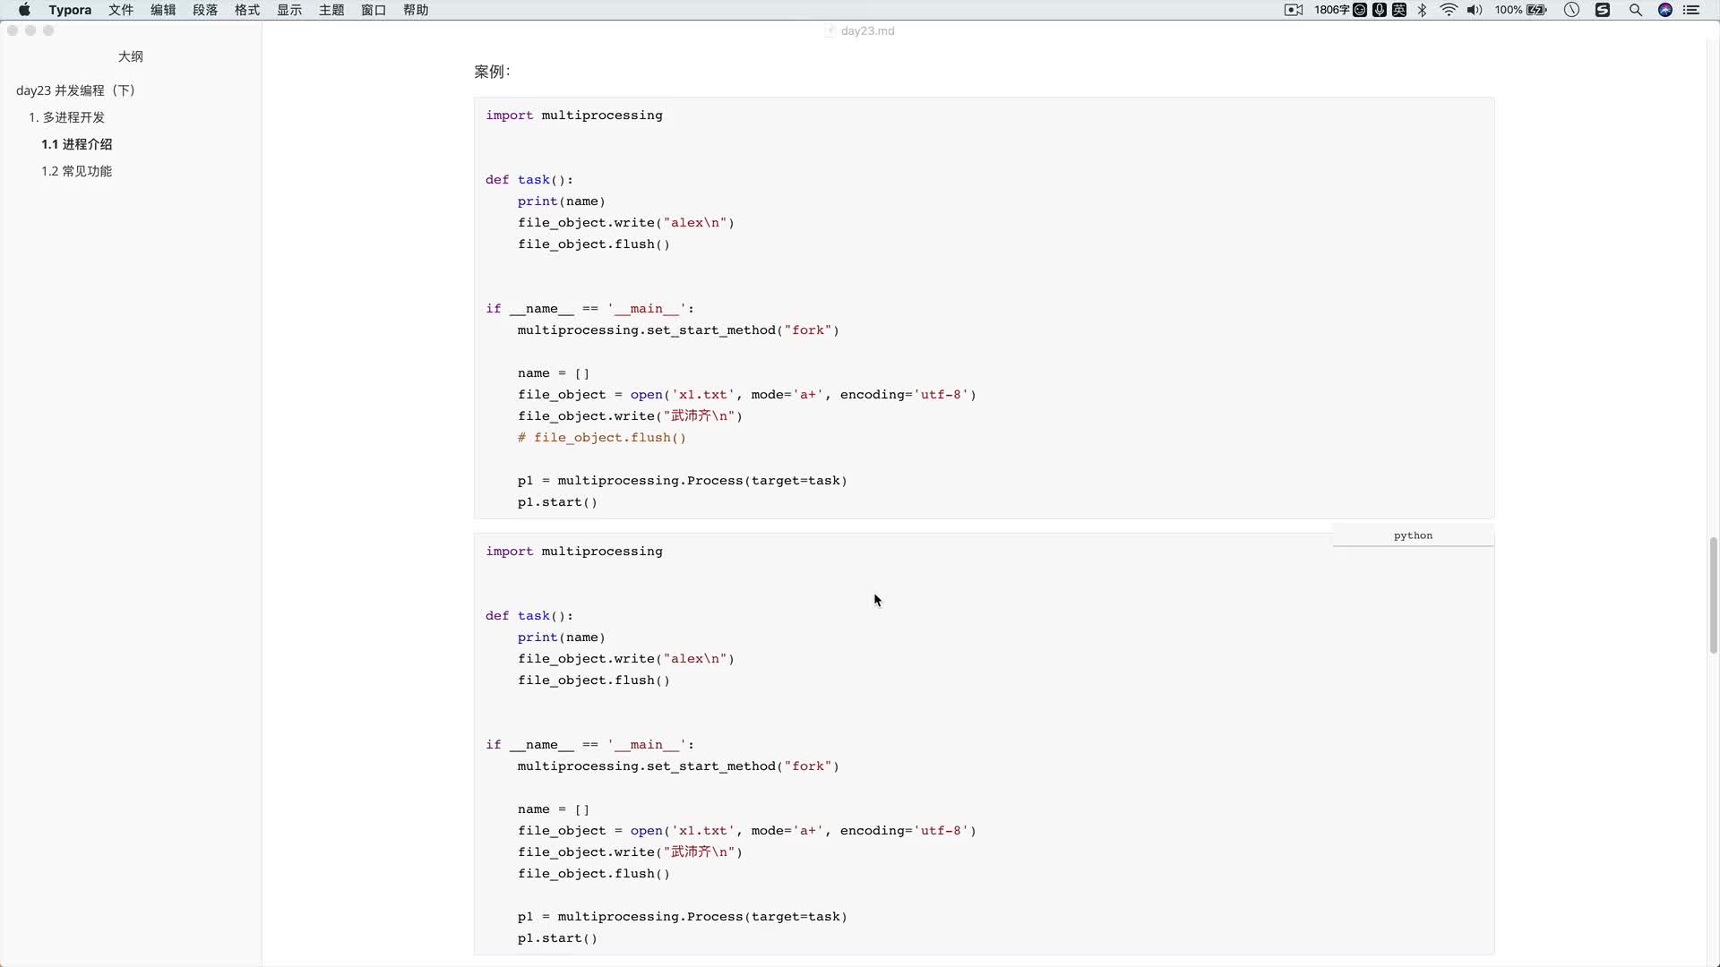Click open('x1.txt') line in first block

coord(746,395)
